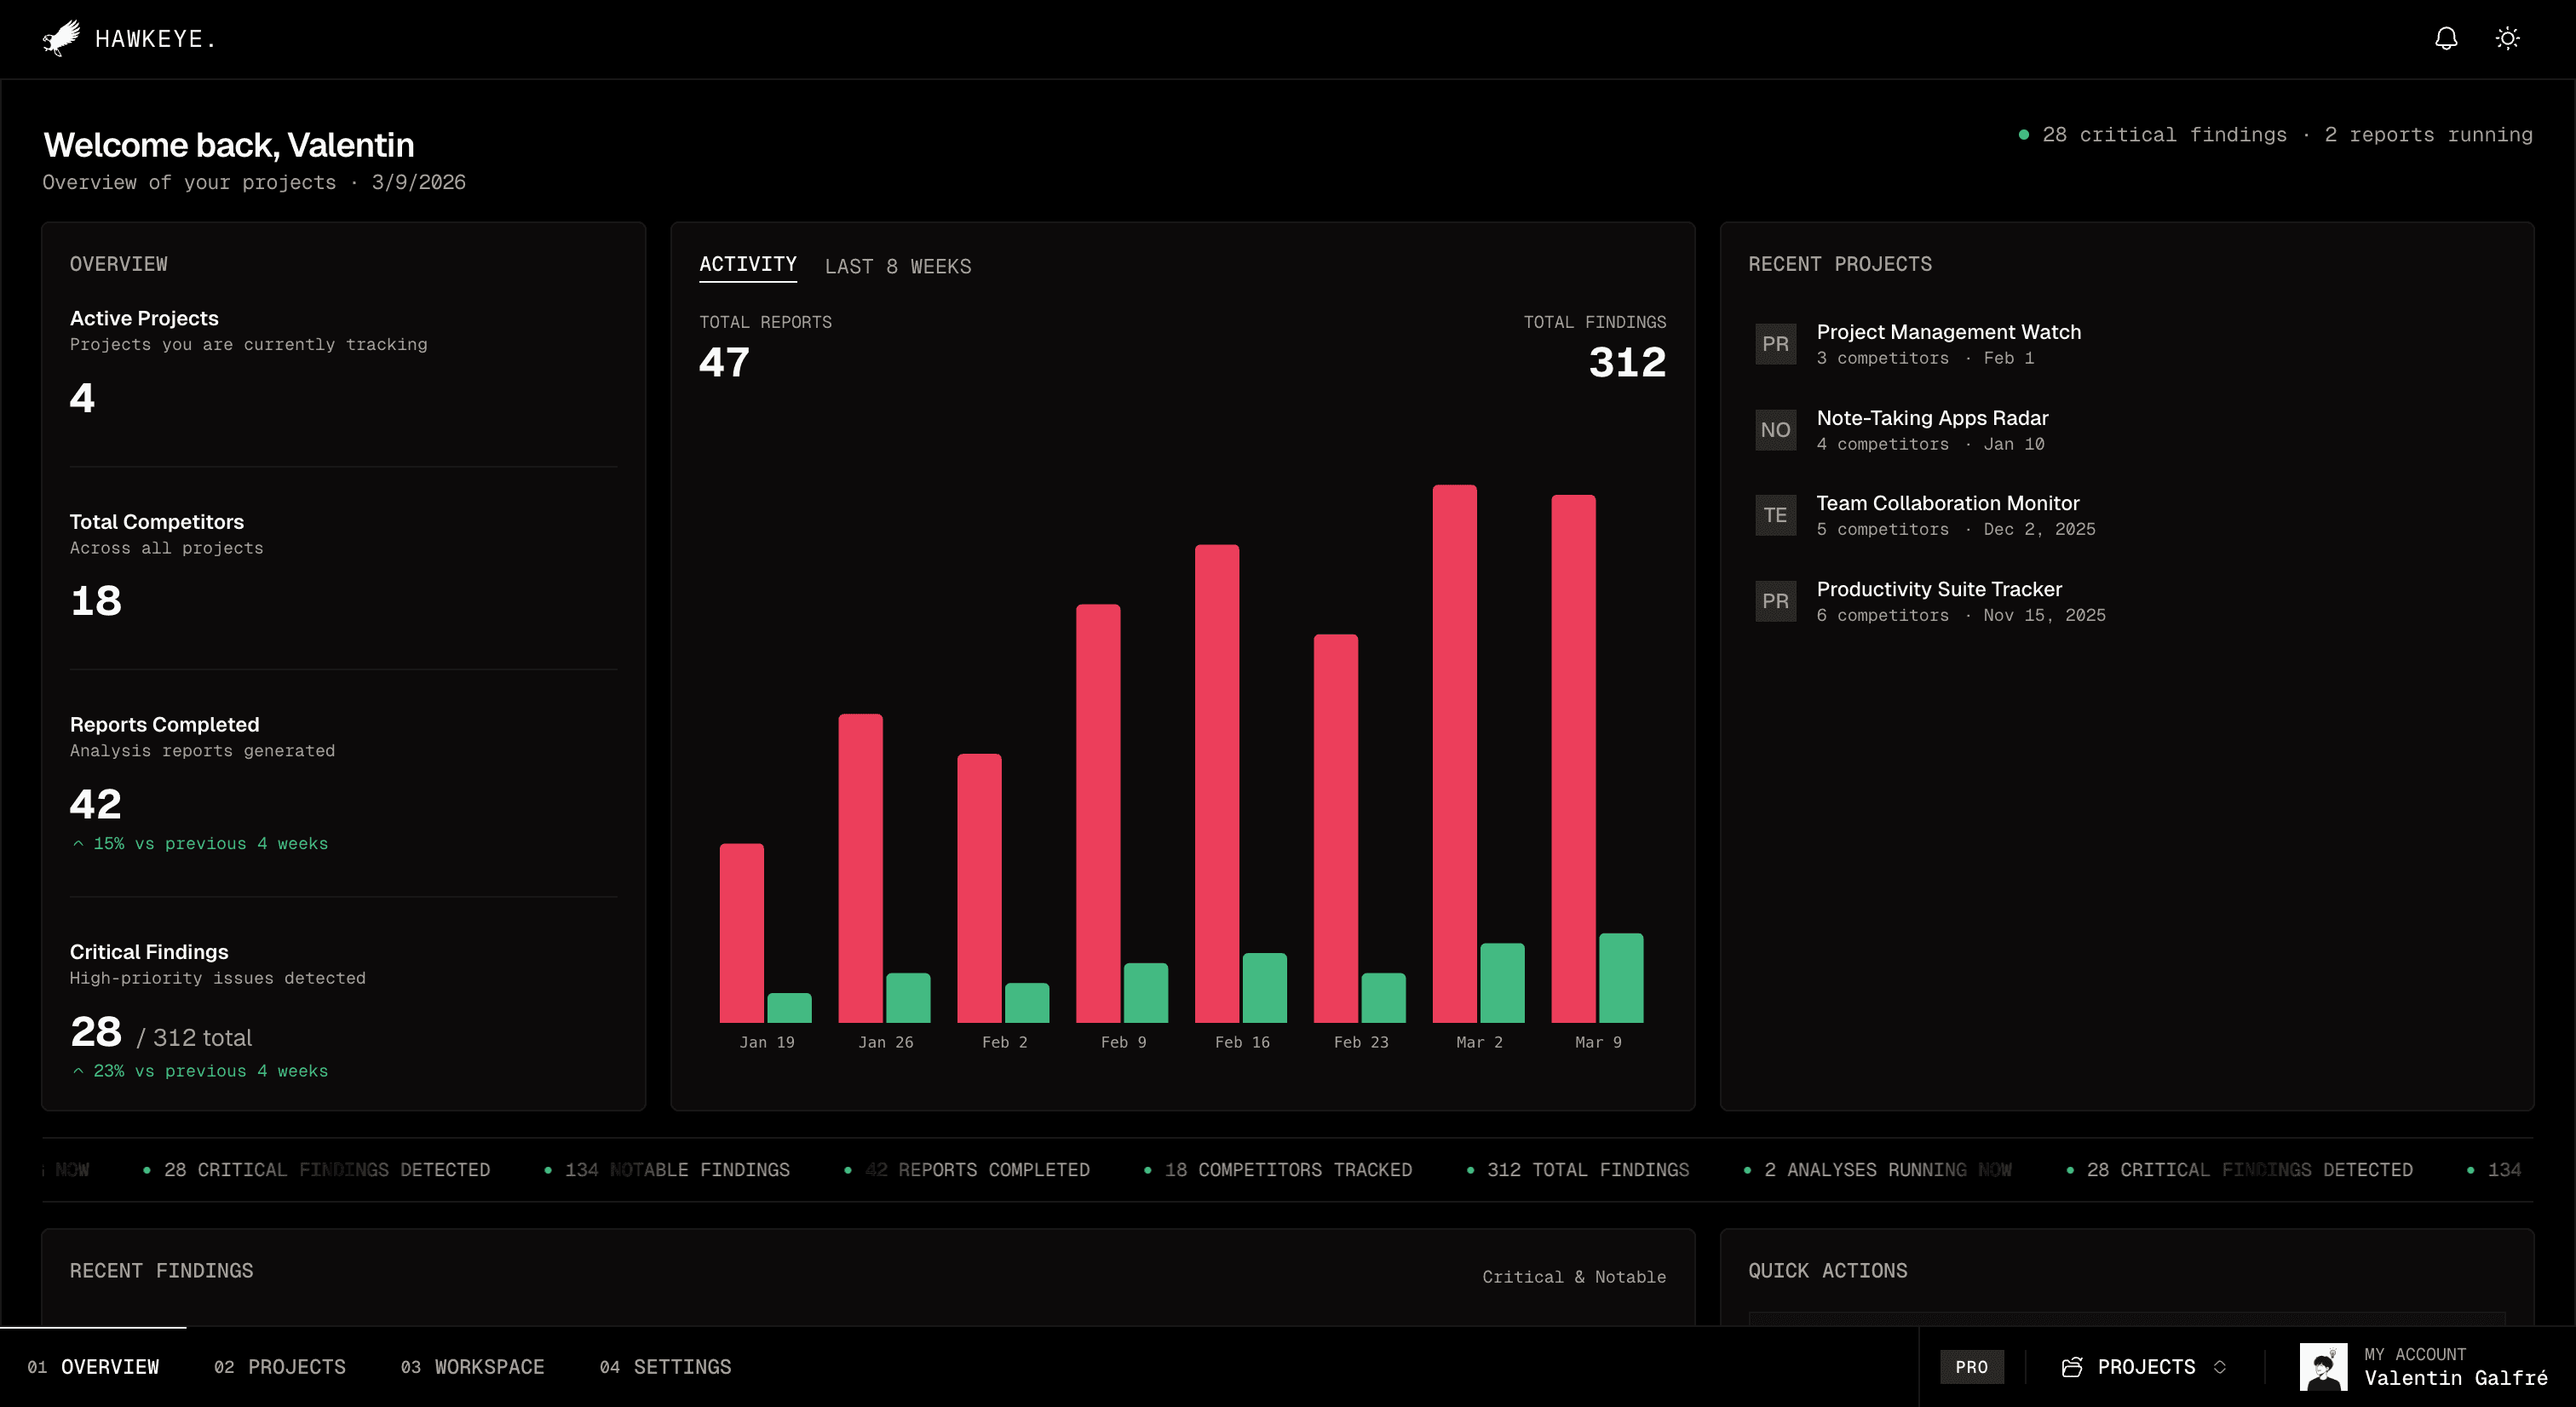Go to 02 Projects navigation item

pos(280,1367)
